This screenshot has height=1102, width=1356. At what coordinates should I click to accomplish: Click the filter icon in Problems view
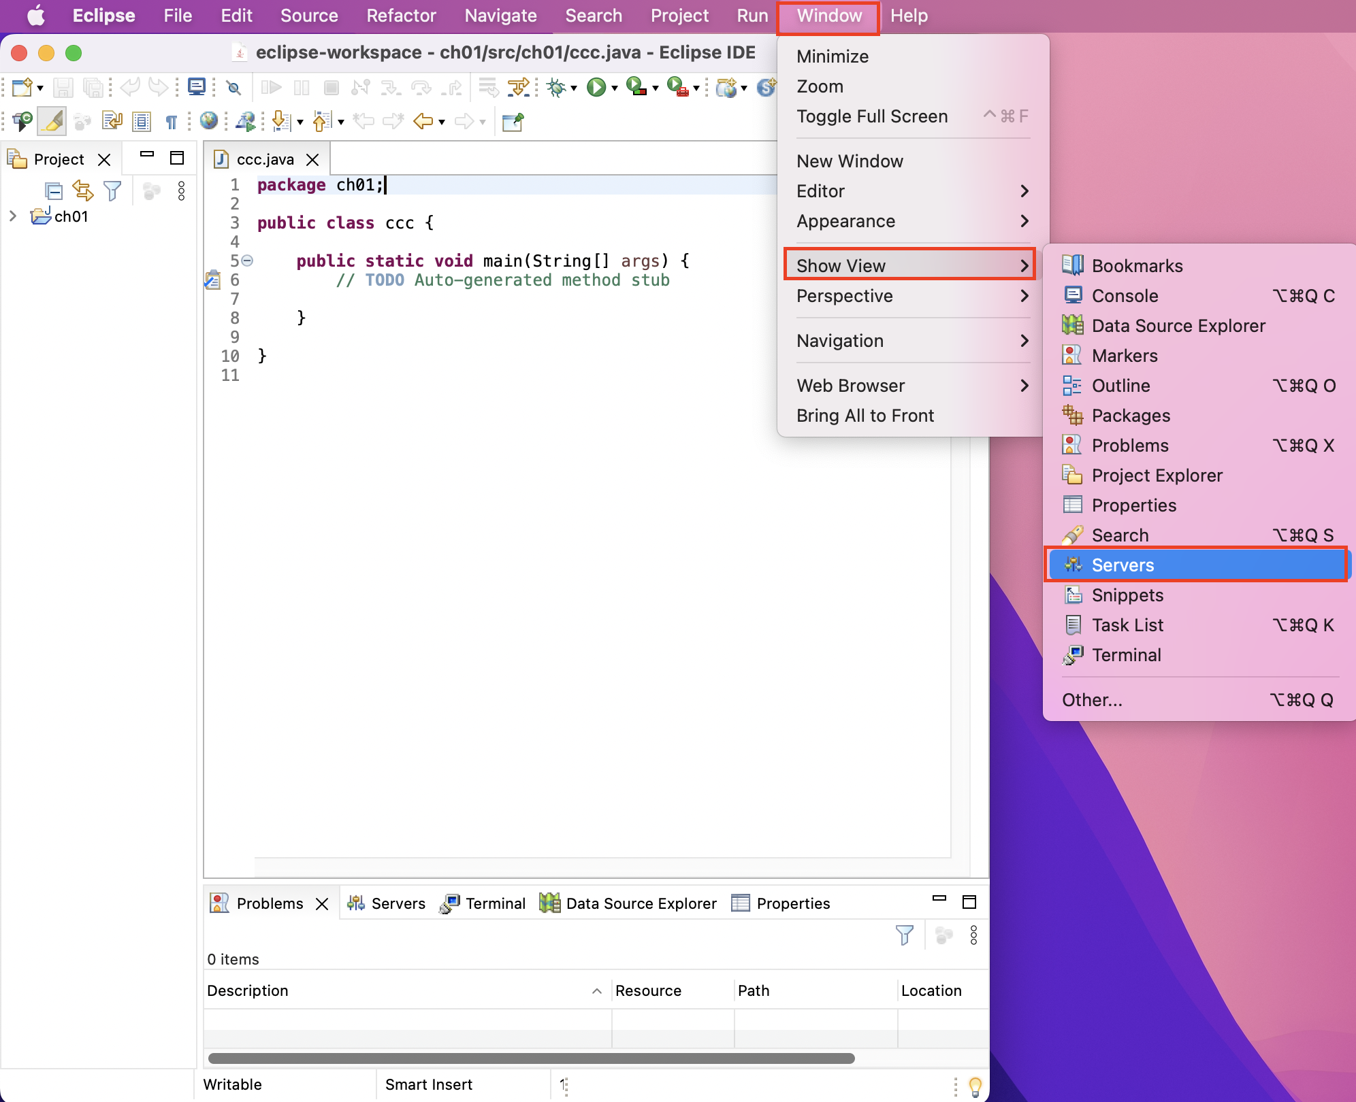tap(904, 935)
